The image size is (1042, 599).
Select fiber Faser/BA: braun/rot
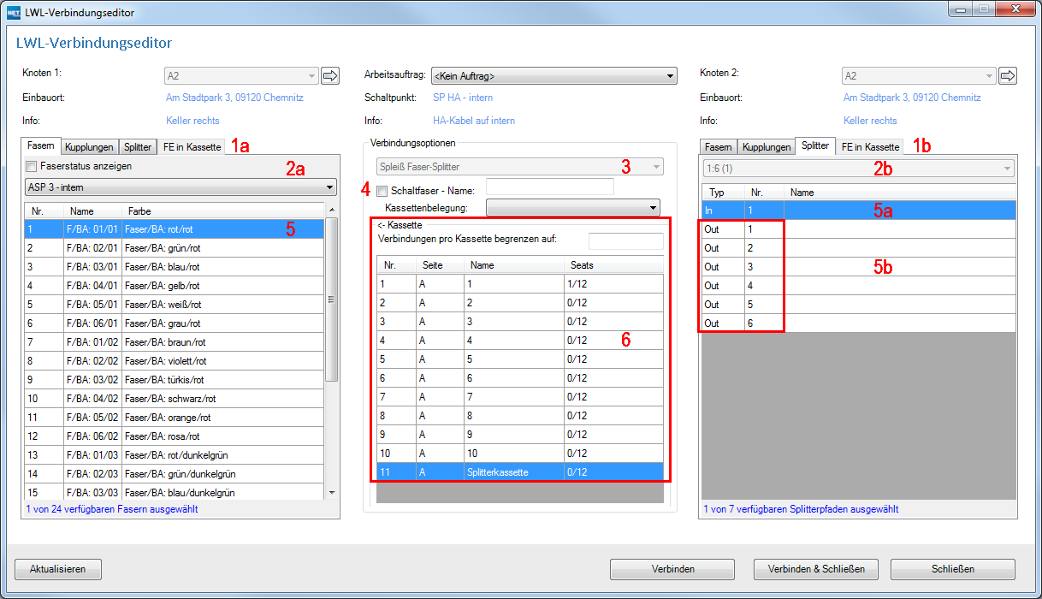pyautogui.click(x=175, y=341)
